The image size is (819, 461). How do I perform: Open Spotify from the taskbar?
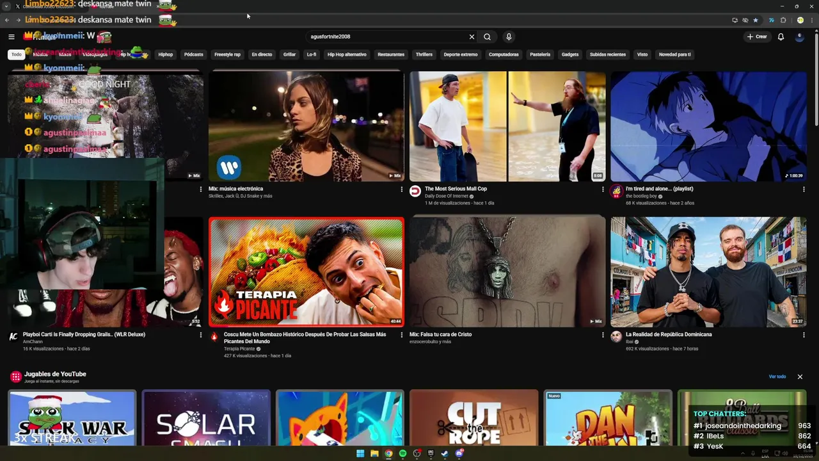tap(402, 453)
